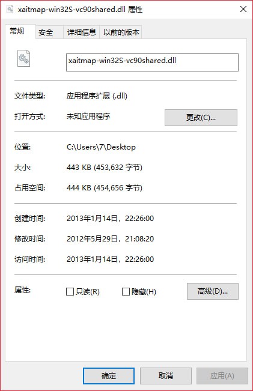The width and height of the screenshot is (253, 391).
Task: Click the 2012年5月29日 modified time value
Action: 110,238
